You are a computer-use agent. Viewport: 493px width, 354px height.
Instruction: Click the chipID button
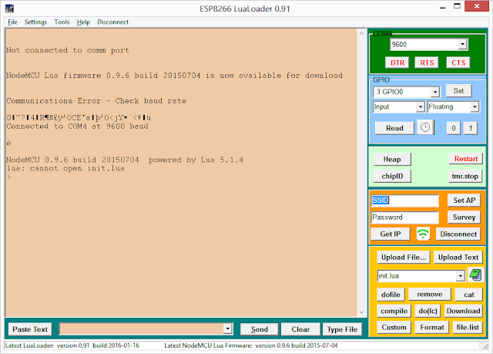pyautogui.click(x=392, y=176)
